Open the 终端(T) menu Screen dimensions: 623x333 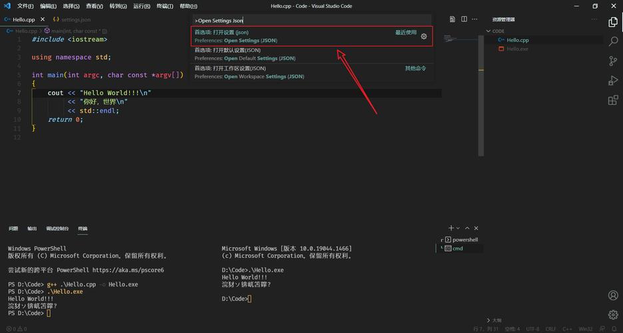tap(164, 6)
